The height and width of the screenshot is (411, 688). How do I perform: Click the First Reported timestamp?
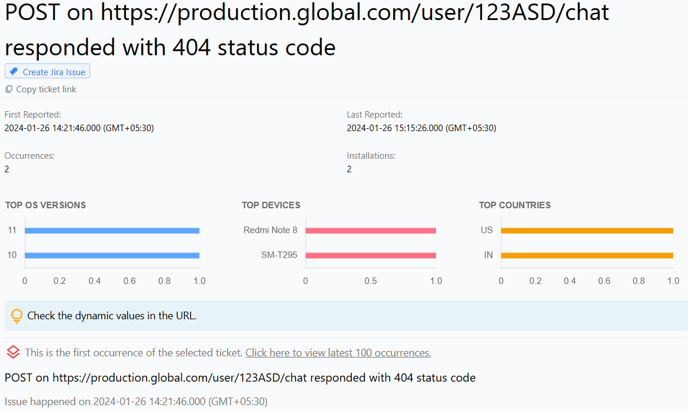tap(79, 128)
